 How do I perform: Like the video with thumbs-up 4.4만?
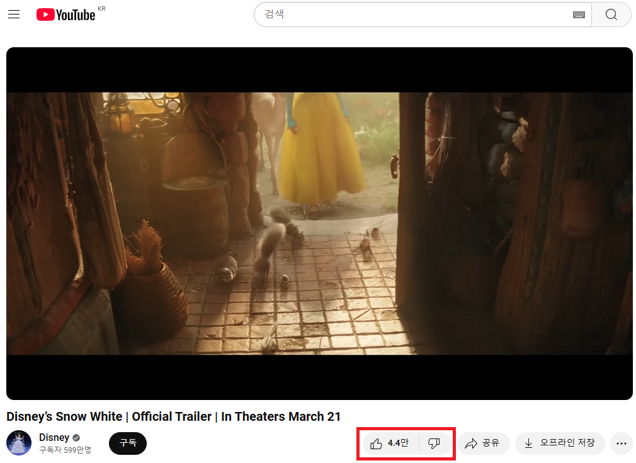pos(390,443)
